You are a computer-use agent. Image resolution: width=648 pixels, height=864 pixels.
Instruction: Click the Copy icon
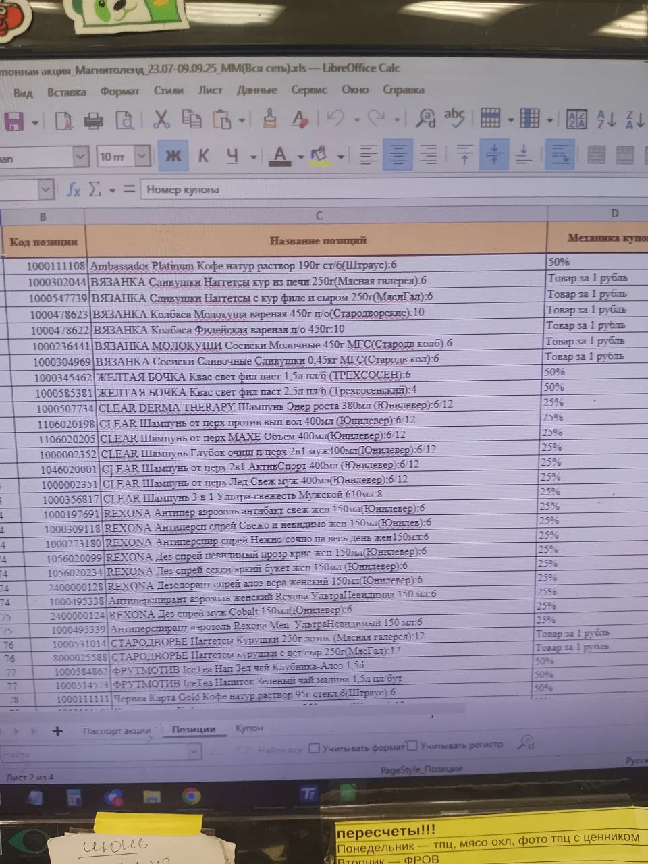coord(191,119)
